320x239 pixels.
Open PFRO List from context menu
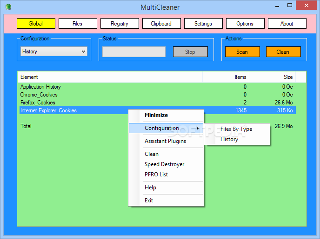click(x=166, y=174)
